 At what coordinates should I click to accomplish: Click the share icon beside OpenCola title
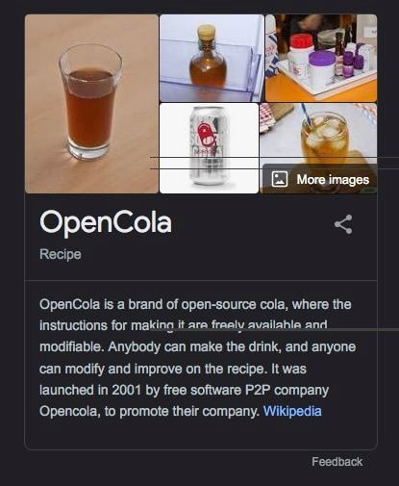click(x=343, y=224)
